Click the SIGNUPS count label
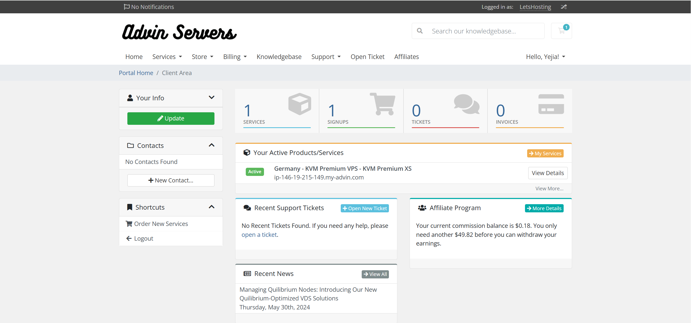 point(338,122)
